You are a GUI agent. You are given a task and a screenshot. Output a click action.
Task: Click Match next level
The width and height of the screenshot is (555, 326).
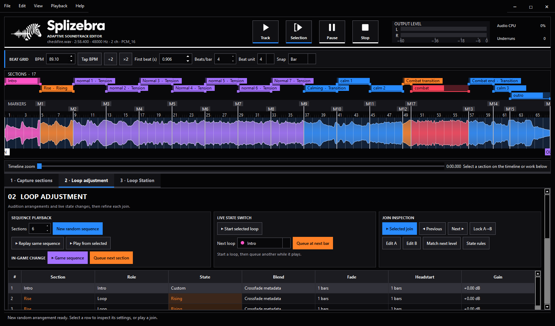[442, 243]
